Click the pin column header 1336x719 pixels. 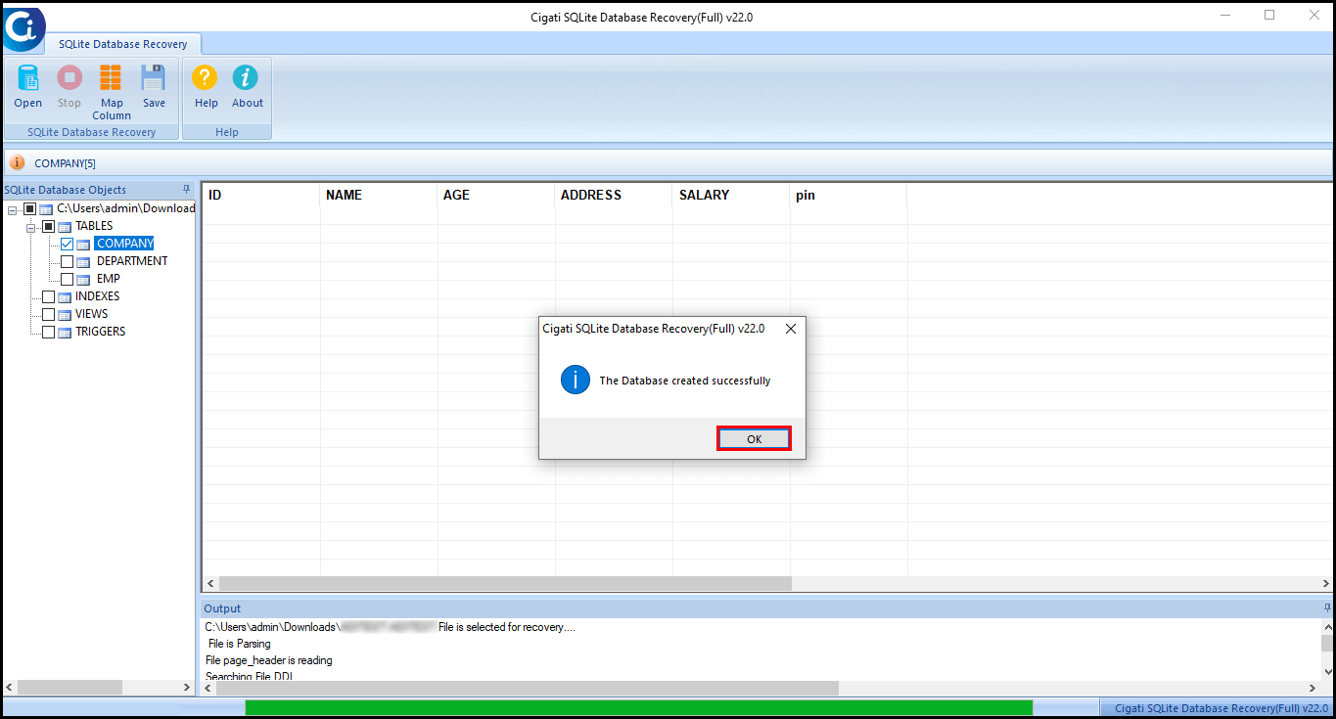point(849,195)
